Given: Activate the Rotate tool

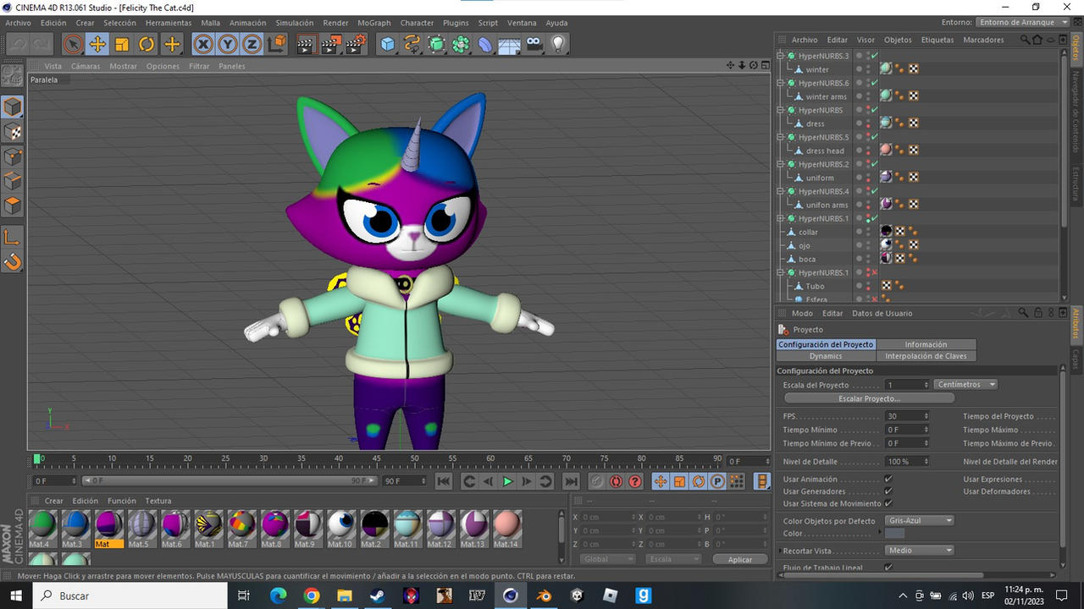Looking at the screenshot, I should pos(146,43).
